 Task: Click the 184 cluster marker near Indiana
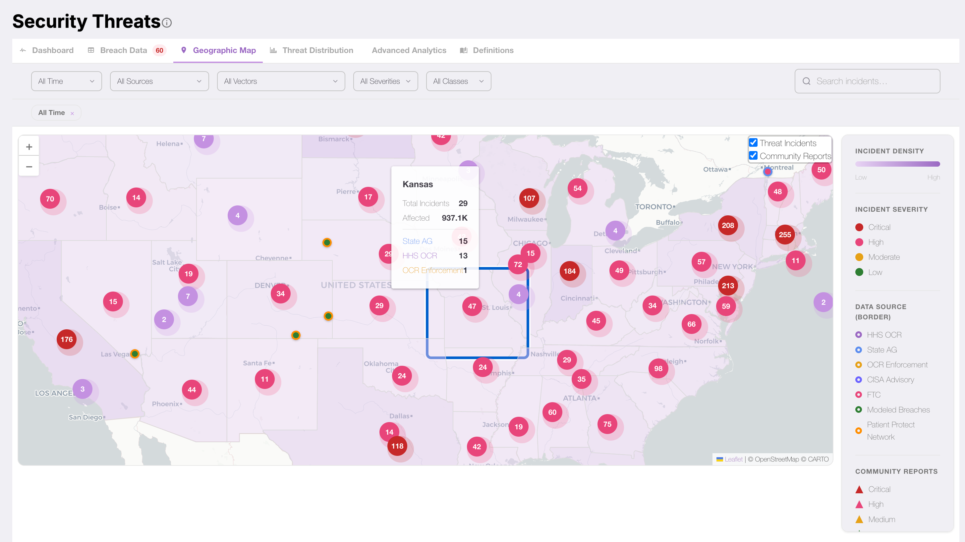point(569,271)
